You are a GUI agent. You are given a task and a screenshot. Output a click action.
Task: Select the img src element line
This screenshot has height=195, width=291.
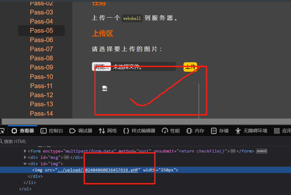pos(145,170)
